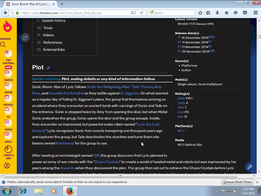Launch Internet Explorer from taskbar
The height and width of the screenshot is (196, 261).
[23, 191]
